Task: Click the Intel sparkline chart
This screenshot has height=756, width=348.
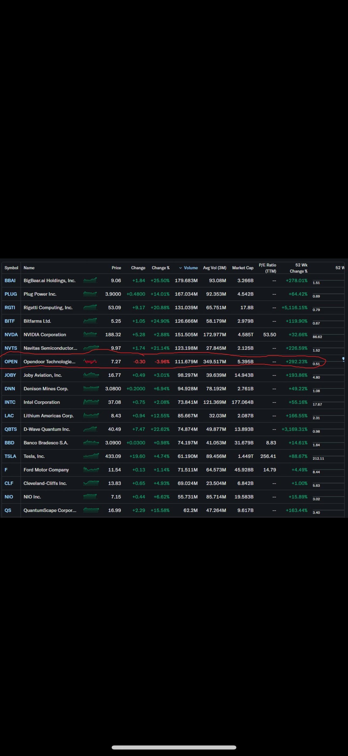Action: (x=91, y=402)
